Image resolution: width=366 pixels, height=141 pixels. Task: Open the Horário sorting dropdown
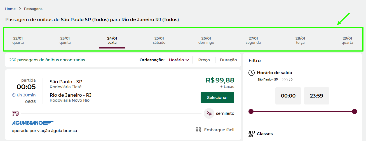[179, 60]
